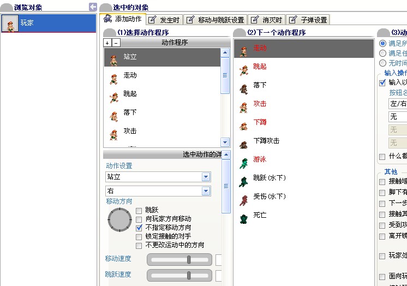Enable 向玩家方向移动 checkbox
407x286 pixels.
click(139, 219)
